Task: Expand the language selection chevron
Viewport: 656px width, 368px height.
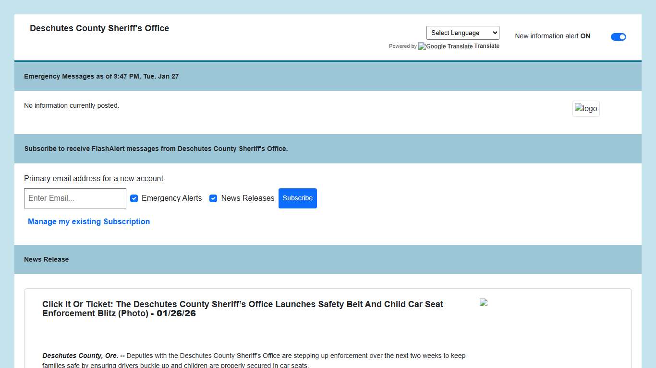Action: pos(494,33)
